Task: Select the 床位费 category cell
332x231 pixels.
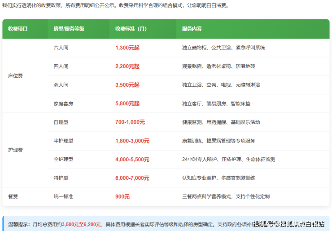Action: pyautogui.click(x=15, y=76)
